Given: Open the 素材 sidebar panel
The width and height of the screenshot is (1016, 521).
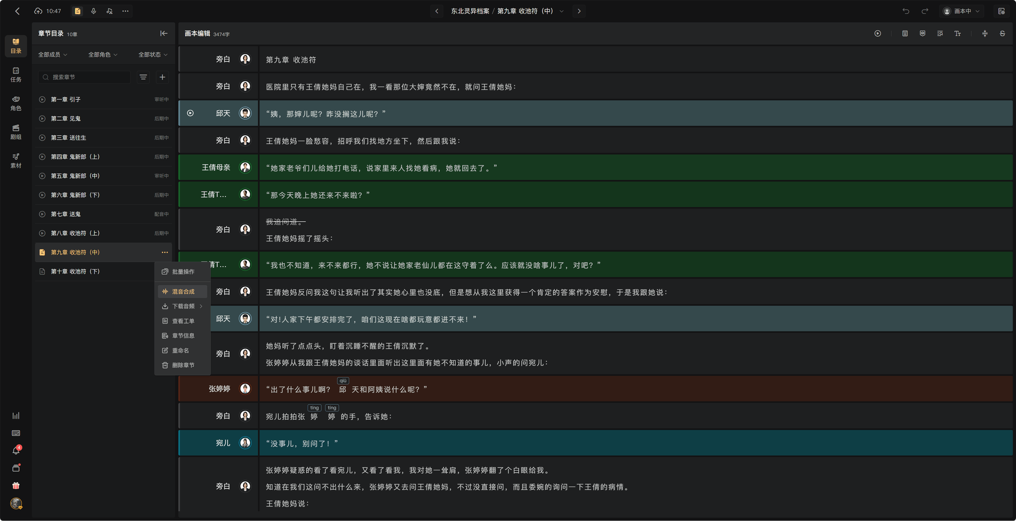Looking at the screenshot, I should pos(16,161).
